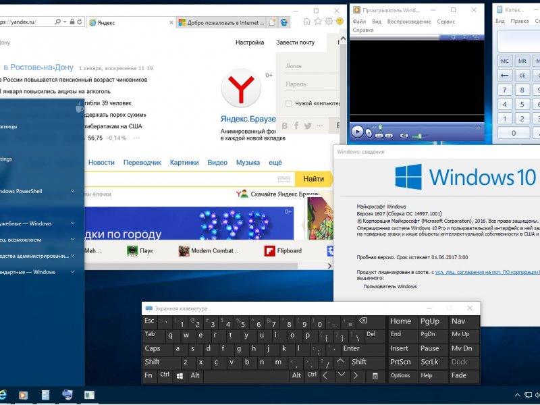
Task: Click the Stop button in Windows Media Player
Action: (369, 132)
